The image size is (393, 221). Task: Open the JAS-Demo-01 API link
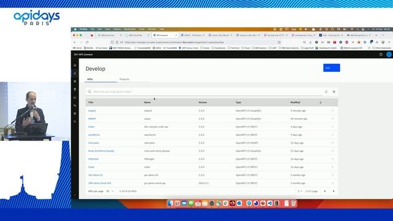[x=96, y=175]
